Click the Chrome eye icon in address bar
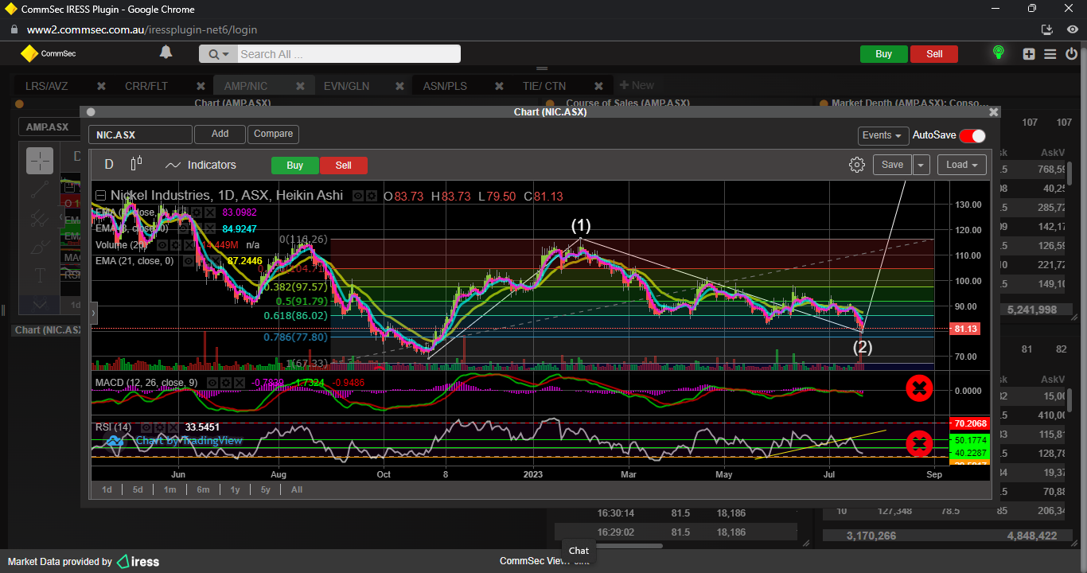This screenshot has width=1087, height=573. tap(1073, 29)
